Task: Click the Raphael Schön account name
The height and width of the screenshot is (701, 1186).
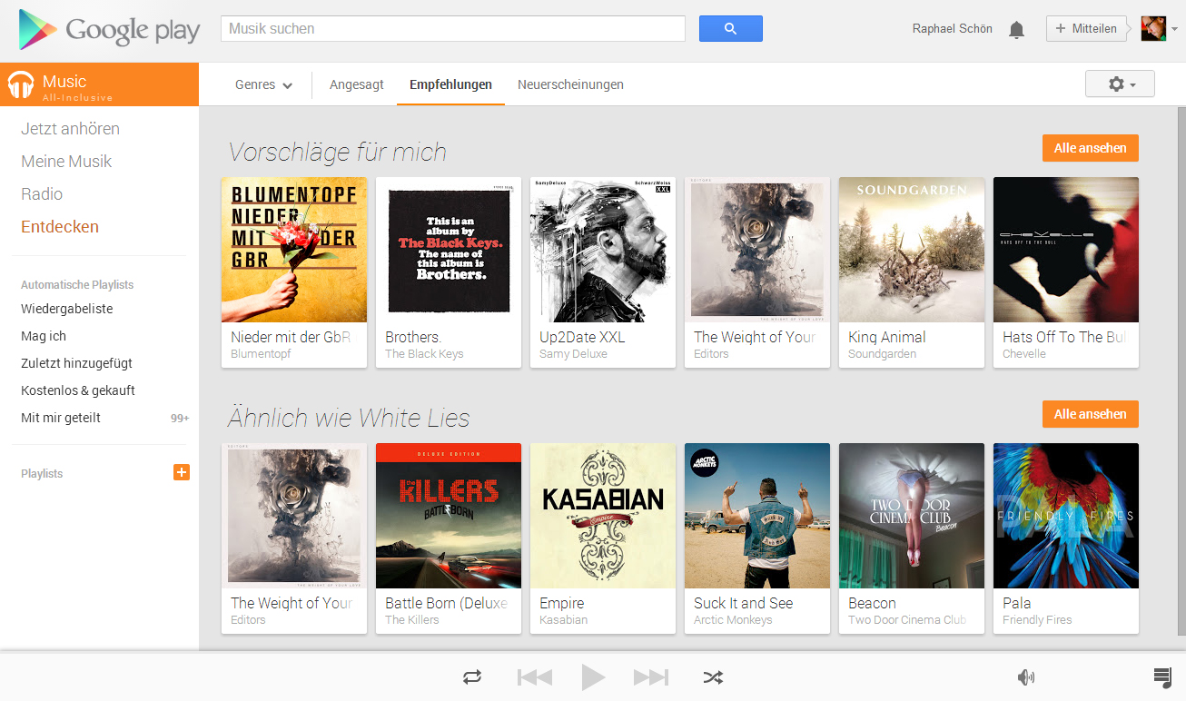Action: point(953,29)
